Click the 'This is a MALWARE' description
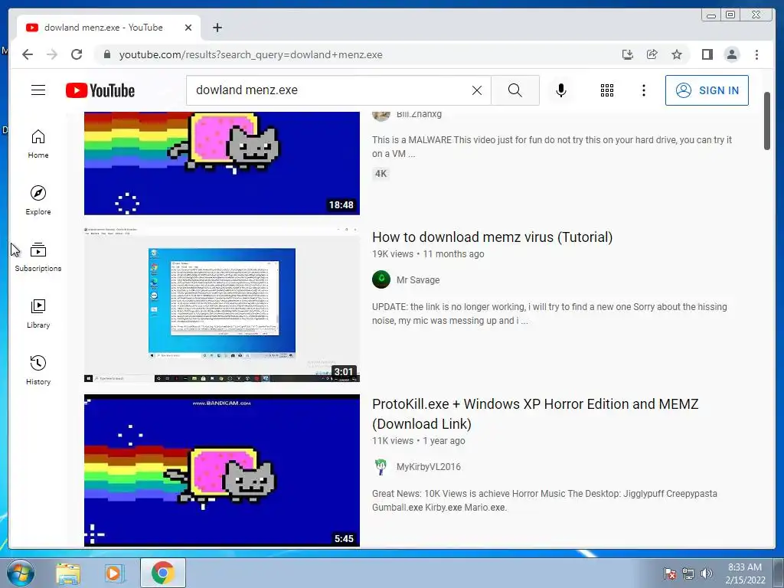This screenshot has height=588, width=784. [551, 146]
